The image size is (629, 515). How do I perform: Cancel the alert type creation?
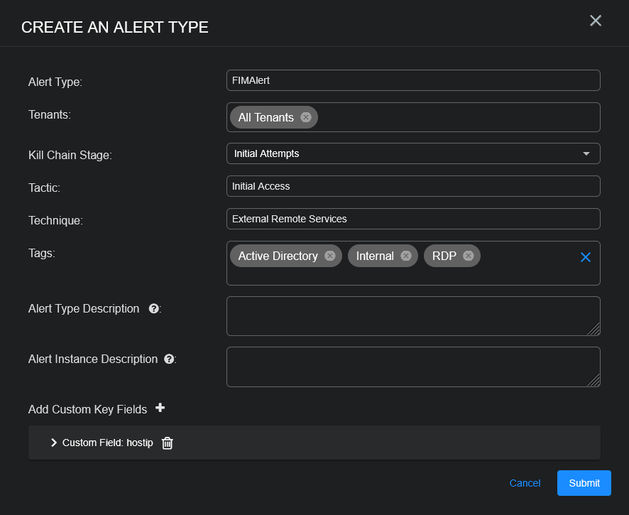[525, 483]
